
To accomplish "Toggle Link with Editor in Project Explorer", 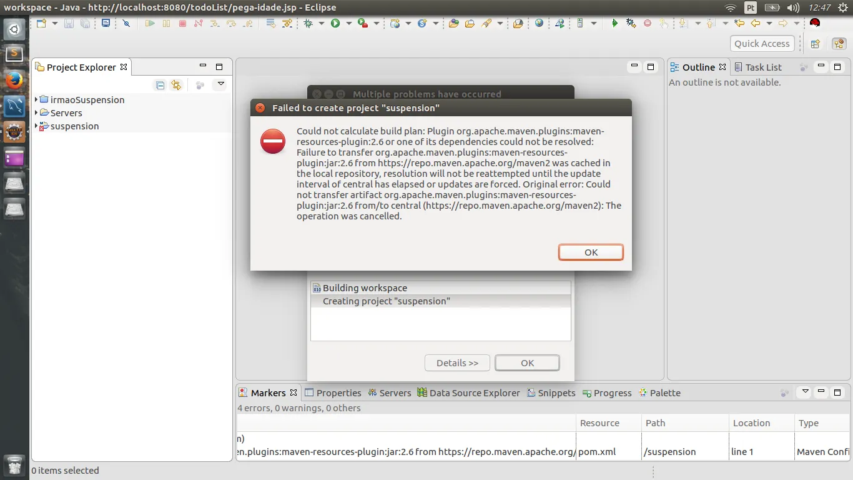I will [176, 85].
